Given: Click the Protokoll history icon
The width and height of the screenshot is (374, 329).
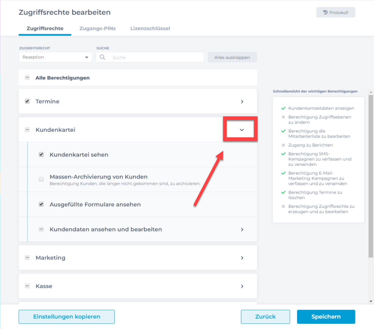Looking at the screenshot, I should pos(325,12).
